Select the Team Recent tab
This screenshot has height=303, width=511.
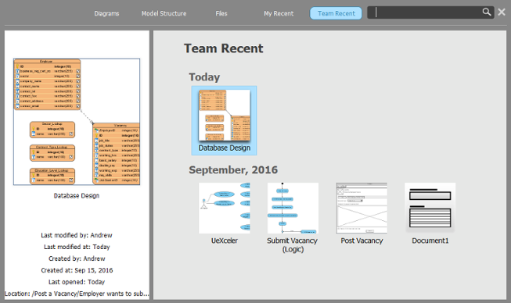[336, 13]
